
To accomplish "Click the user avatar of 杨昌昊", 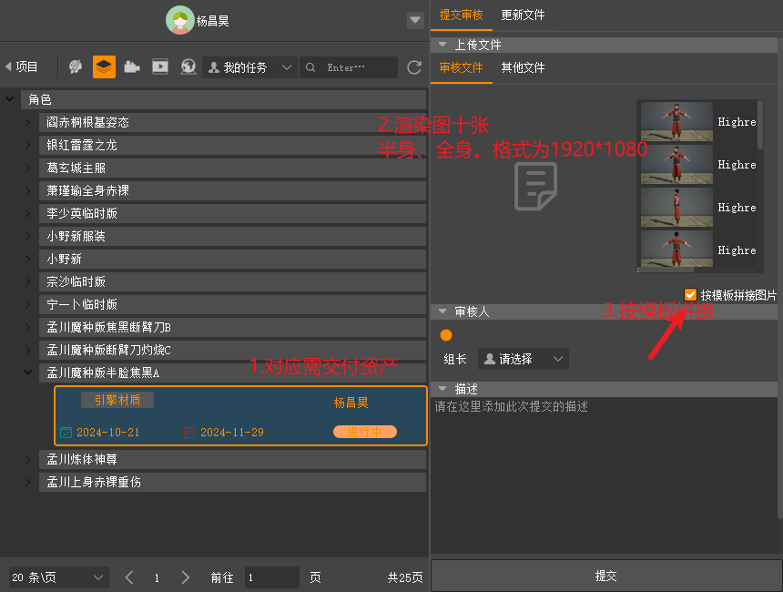I will 179,20.
